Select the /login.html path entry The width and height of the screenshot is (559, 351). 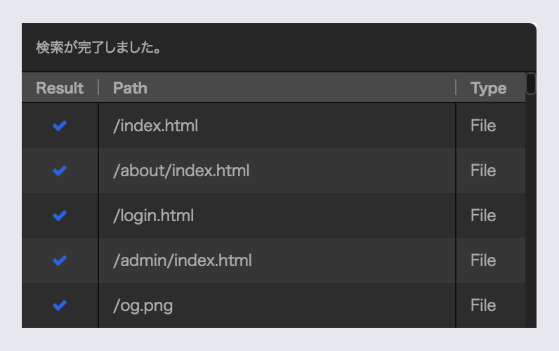click(x=153, y=216)
